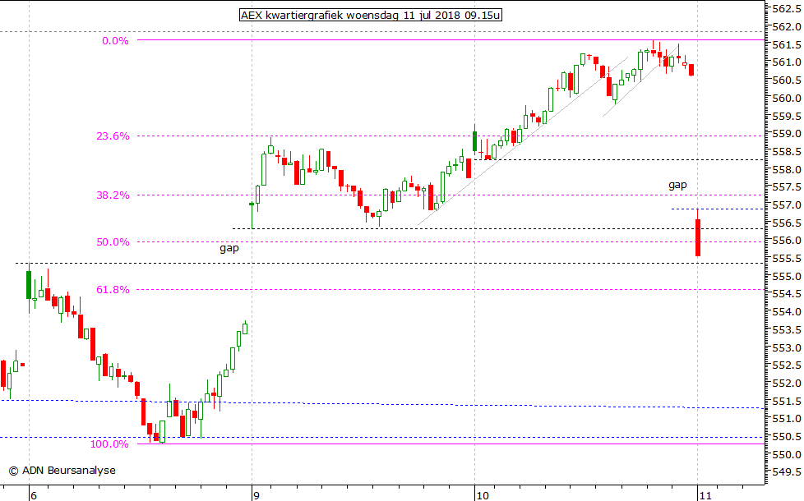Click the '© ADN Beursanalyse' copyright text
Image resolution: width=804 pixels, height=501 pixels.
62,471
